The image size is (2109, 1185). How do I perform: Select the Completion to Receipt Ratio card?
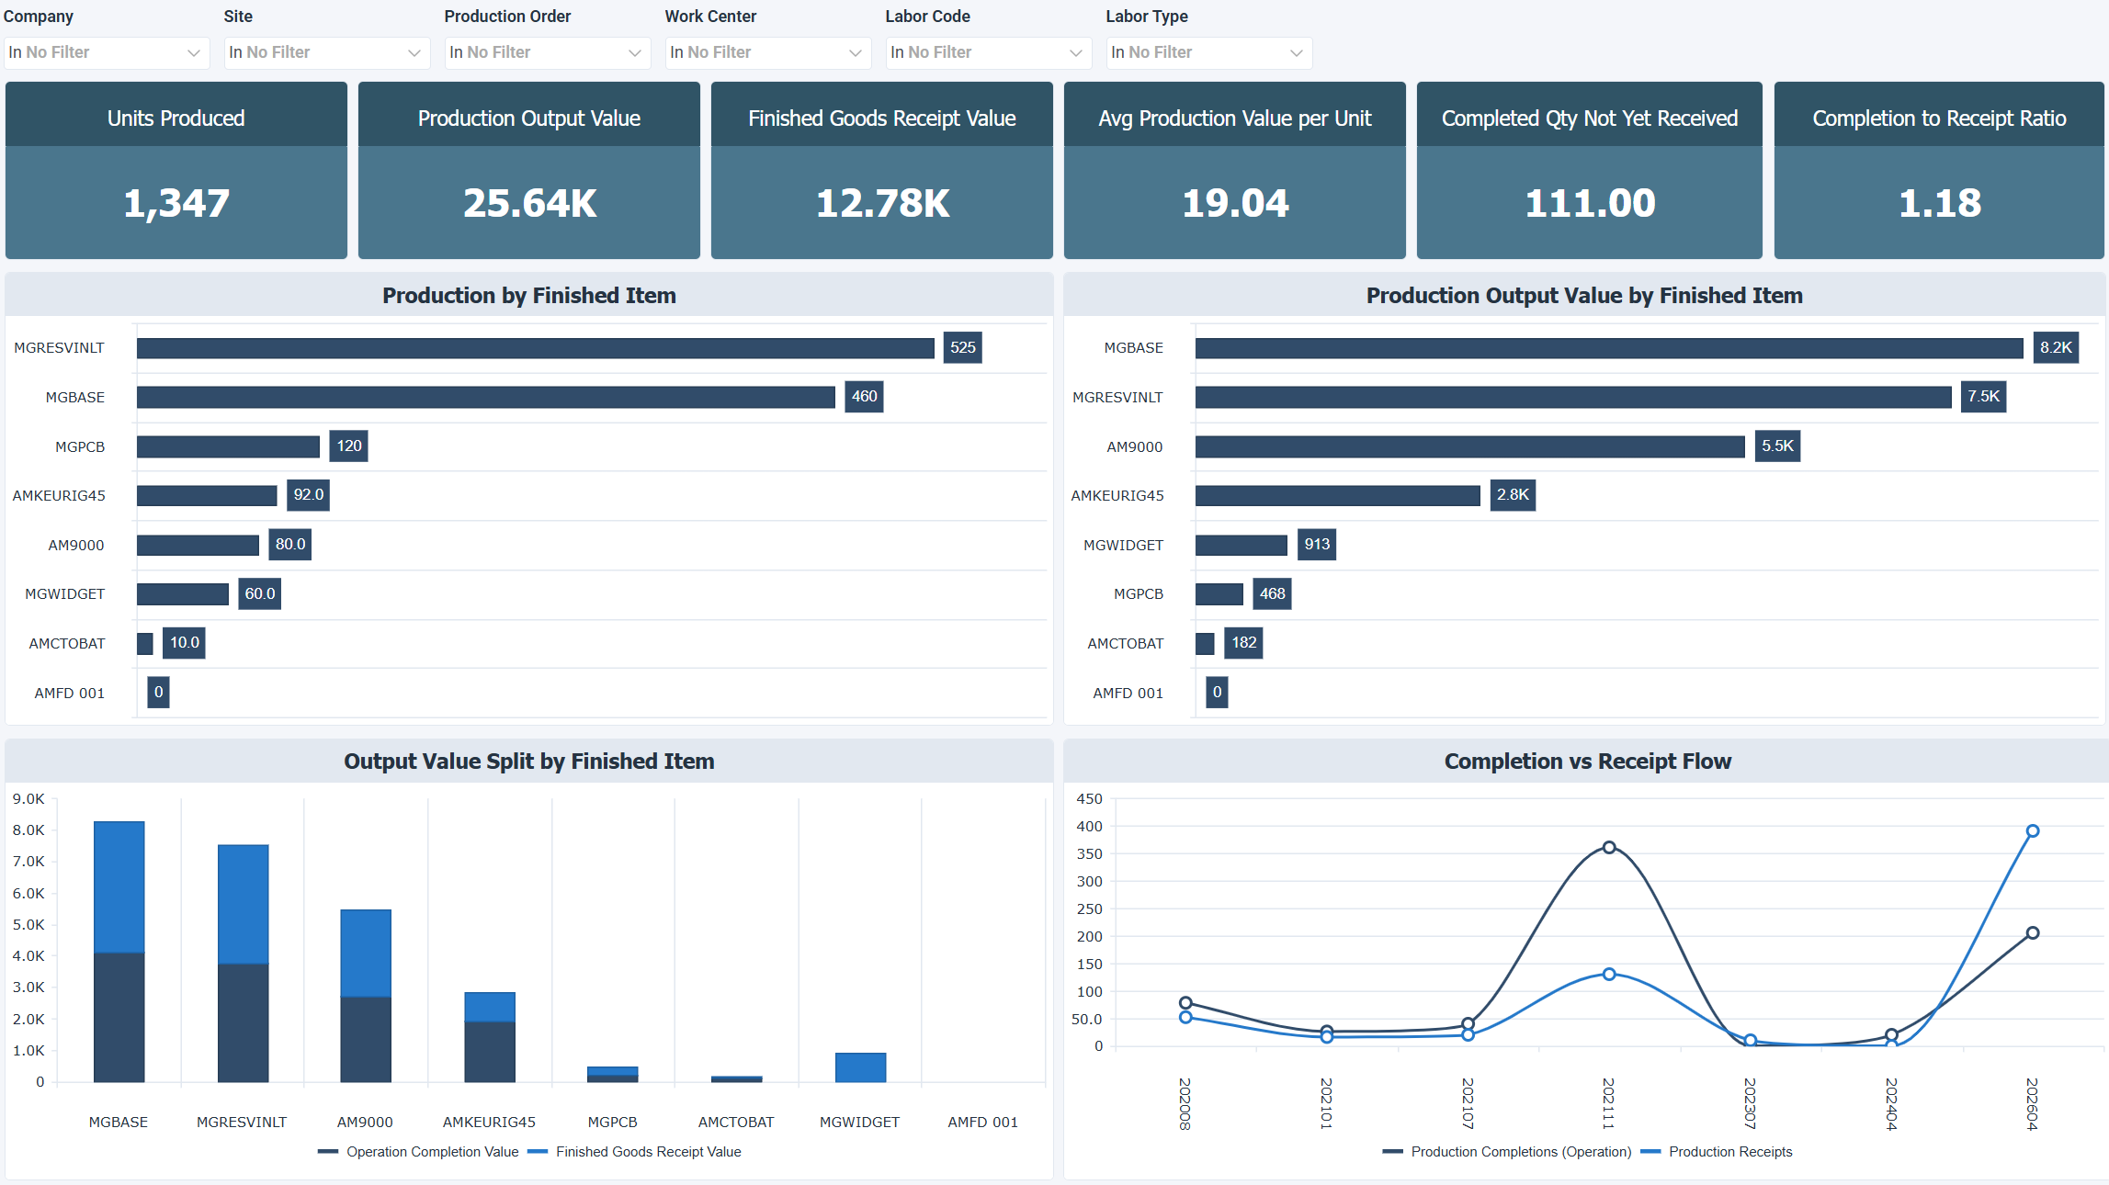point(1939,171)
